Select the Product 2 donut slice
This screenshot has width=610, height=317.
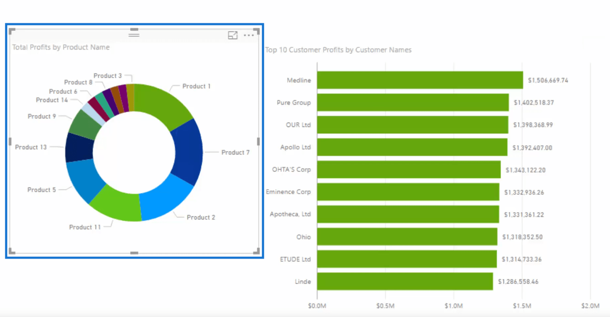pos(167,198)
